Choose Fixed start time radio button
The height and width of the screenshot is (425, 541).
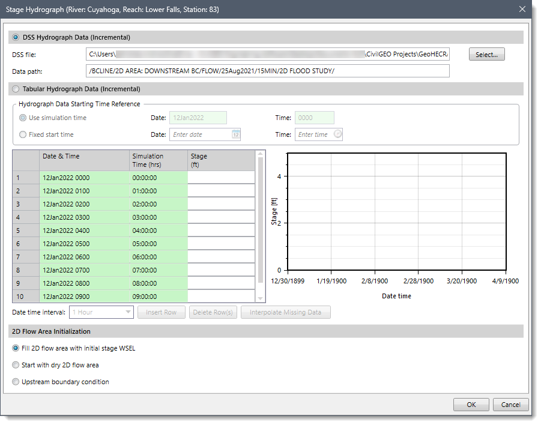[23, 134]
